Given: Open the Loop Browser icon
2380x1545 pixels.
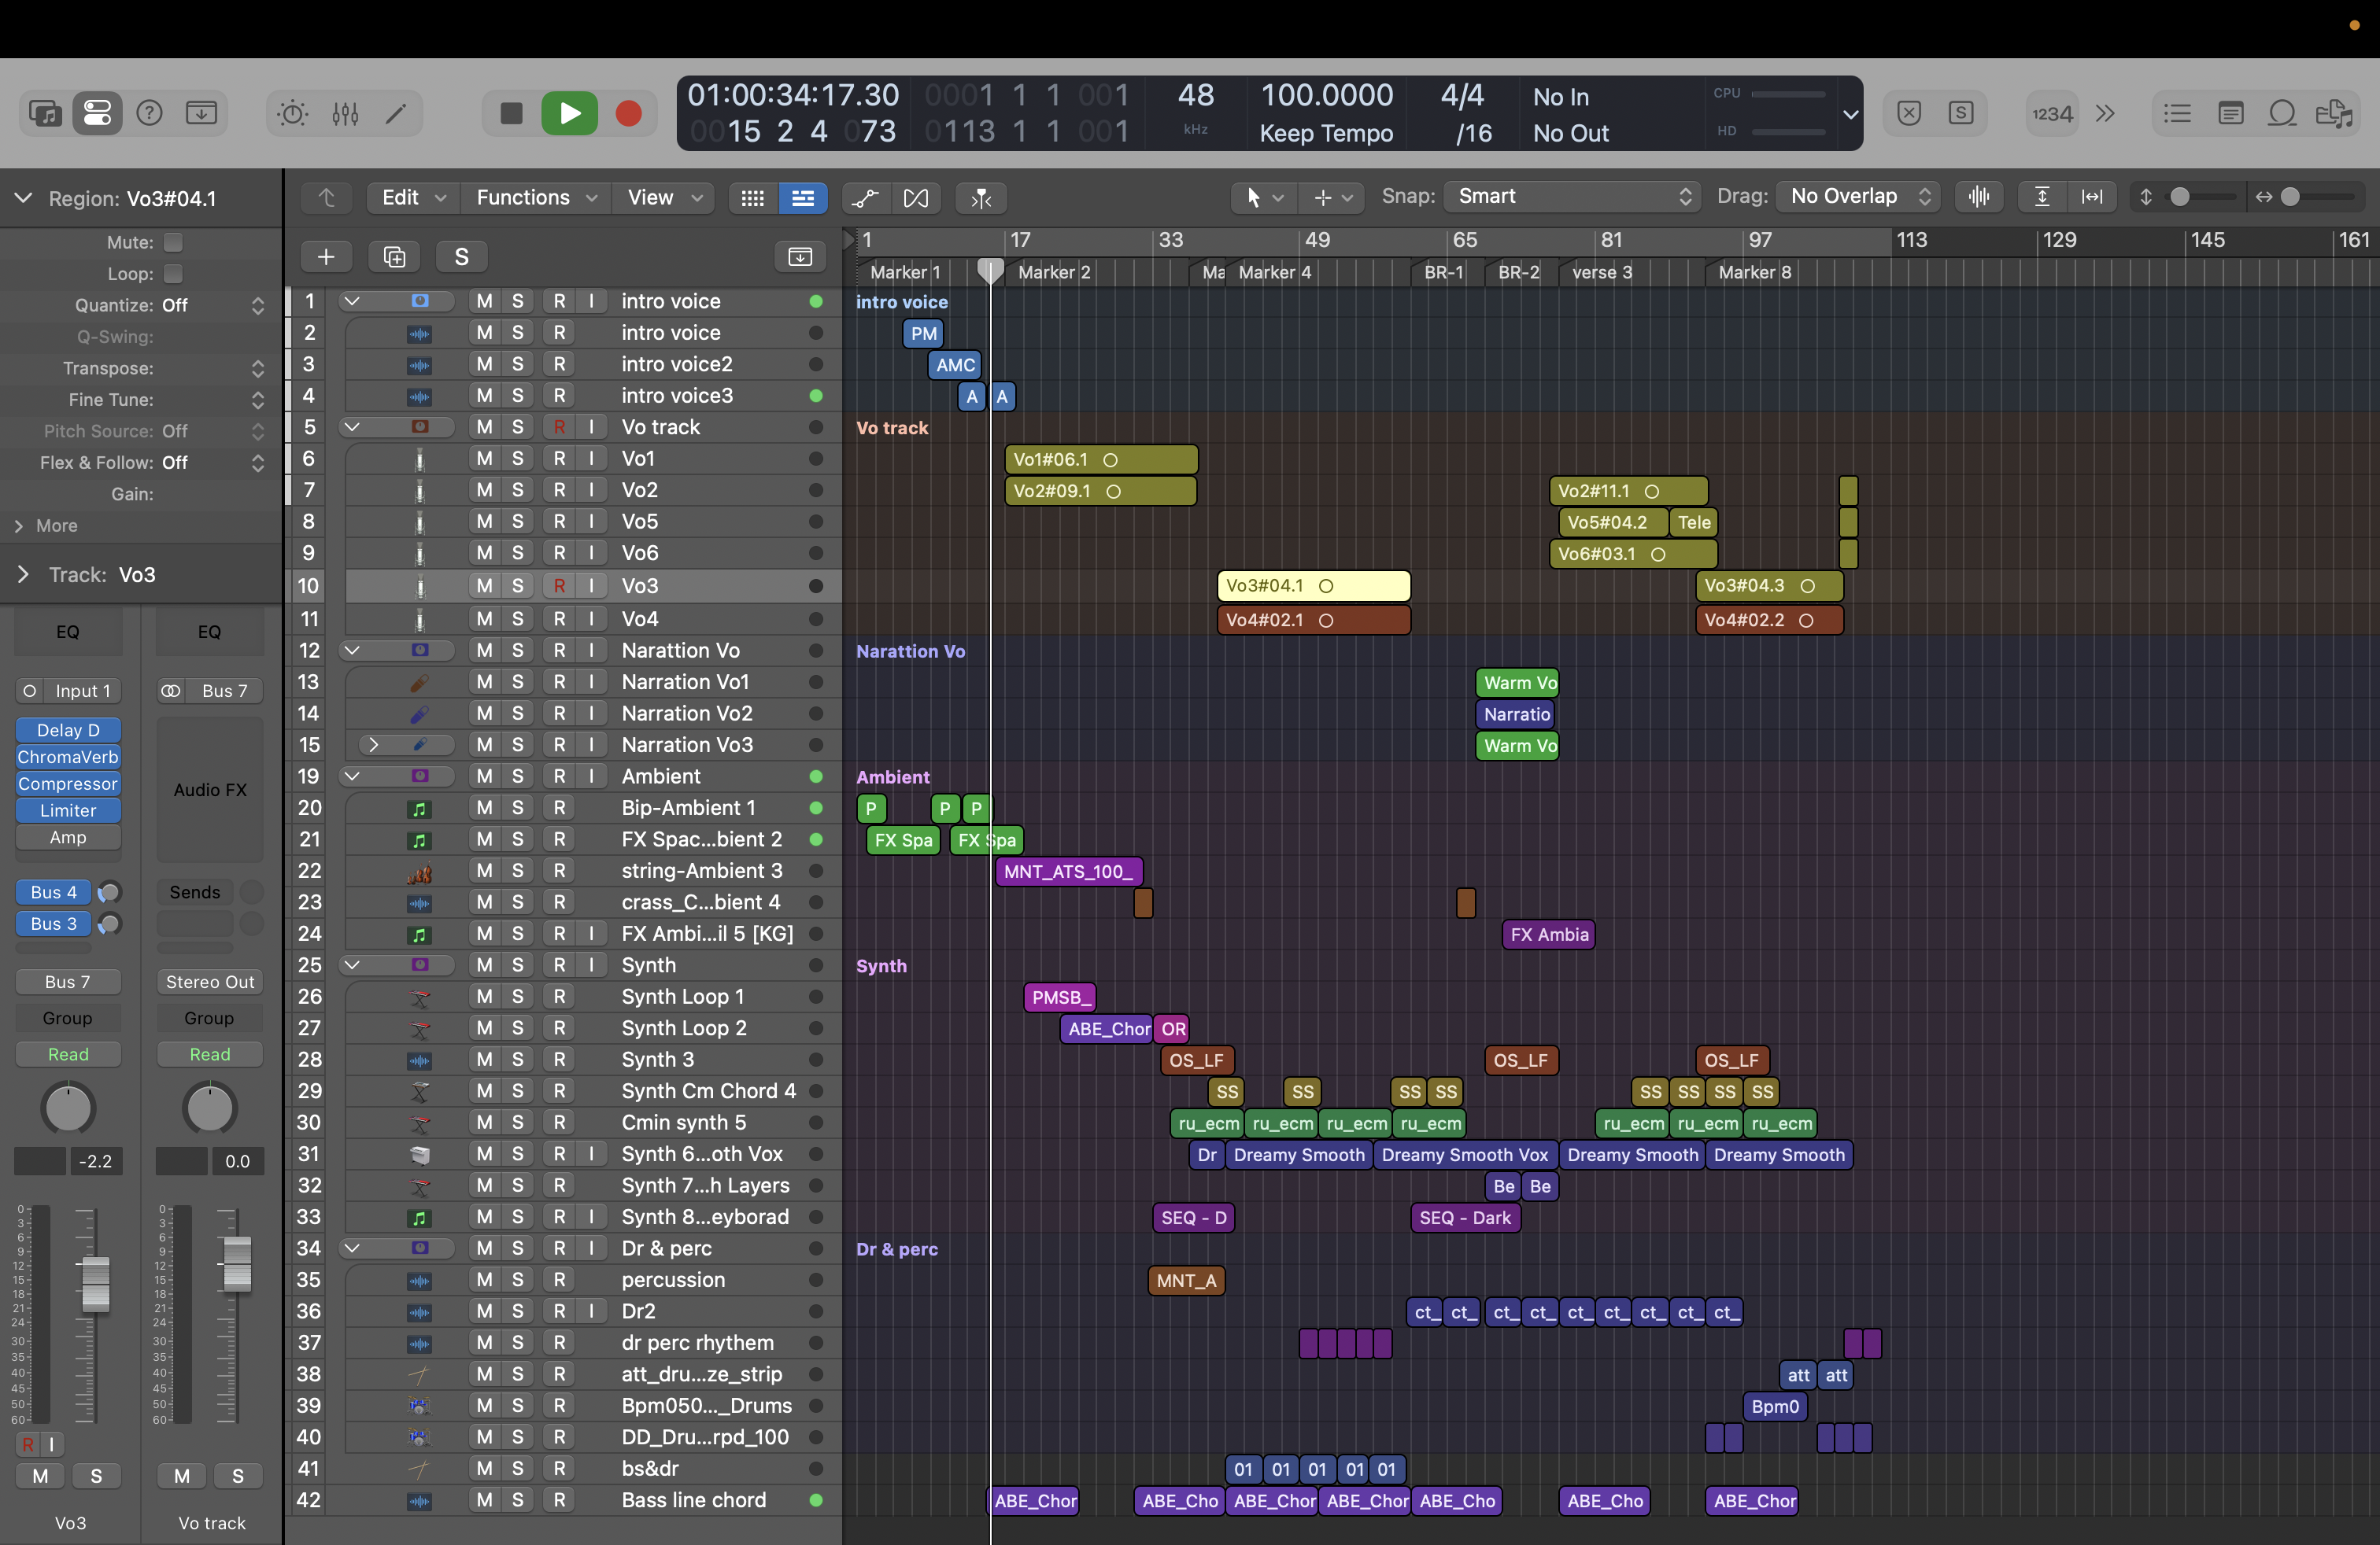Looking at the screenshot, I should [2281, 113].
